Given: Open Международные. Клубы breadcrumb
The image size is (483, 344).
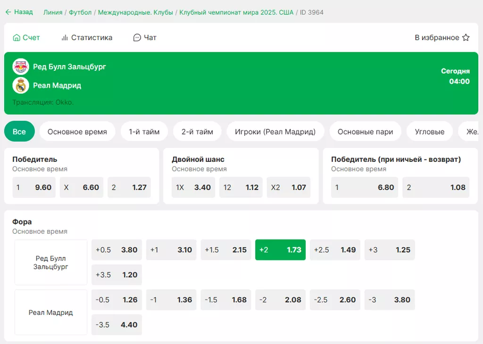Looking at the screenshot, I should (135, 12).
